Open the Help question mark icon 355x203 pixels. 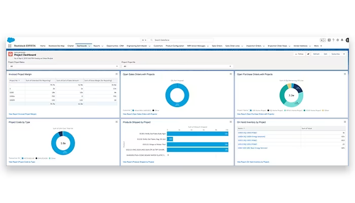[333, 40]
